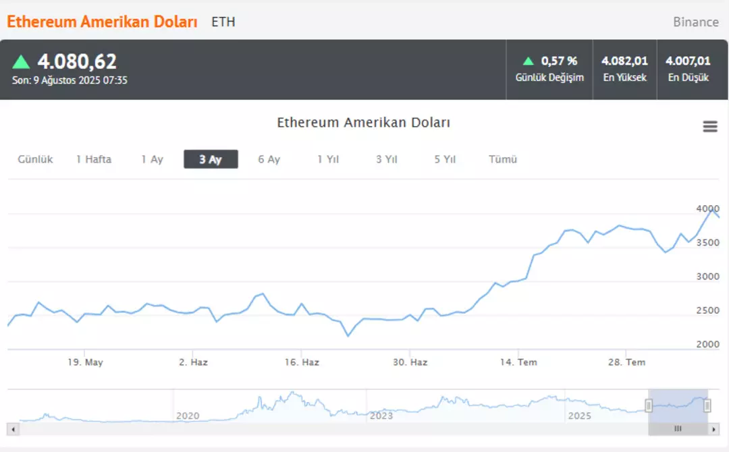Select the active 3 Ay range button
This screenshot has height=452, width=729.
point(211,159)
